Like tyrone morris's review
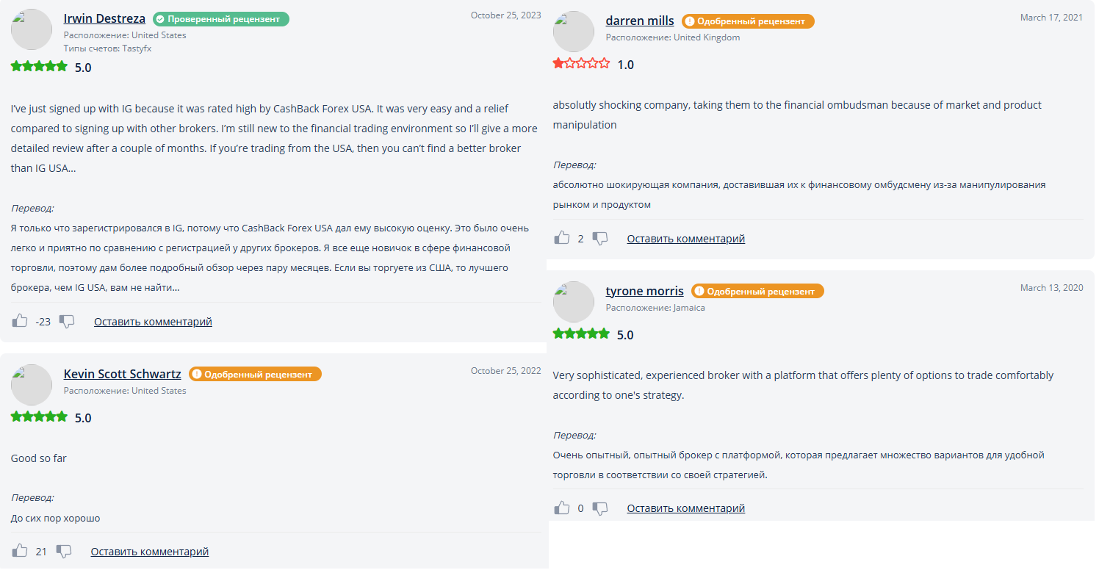 (x=562, y=508)
